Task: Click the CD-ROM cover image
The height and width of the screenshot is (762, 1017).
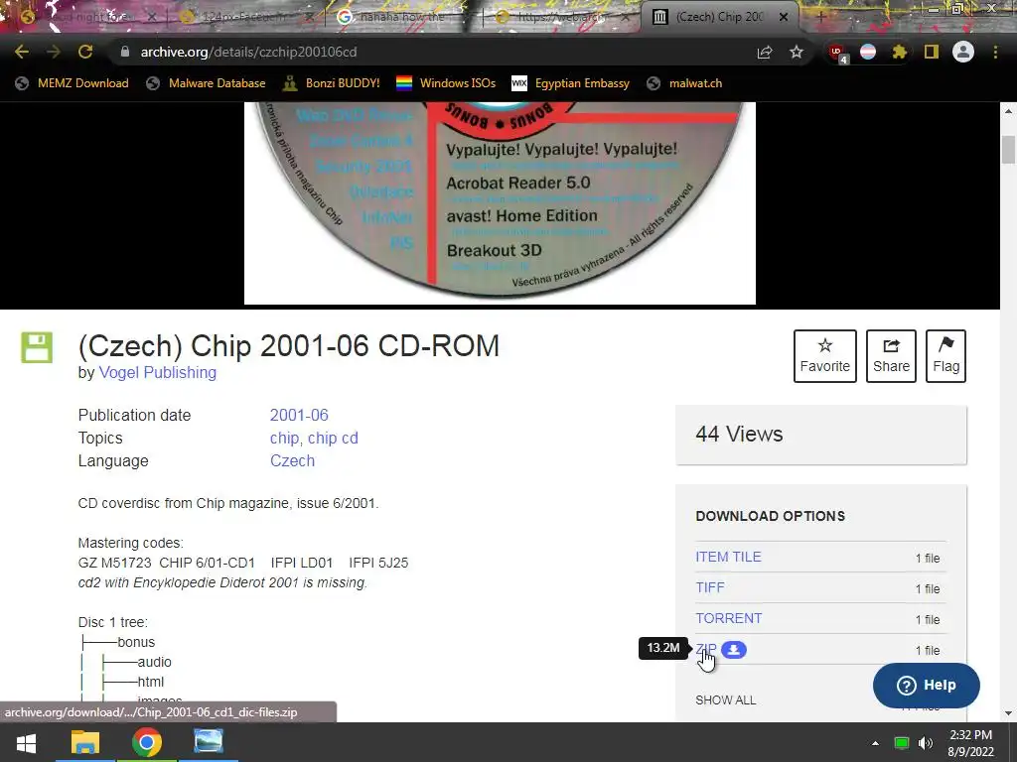Action: pyautogui.click(x=500, y=202)
